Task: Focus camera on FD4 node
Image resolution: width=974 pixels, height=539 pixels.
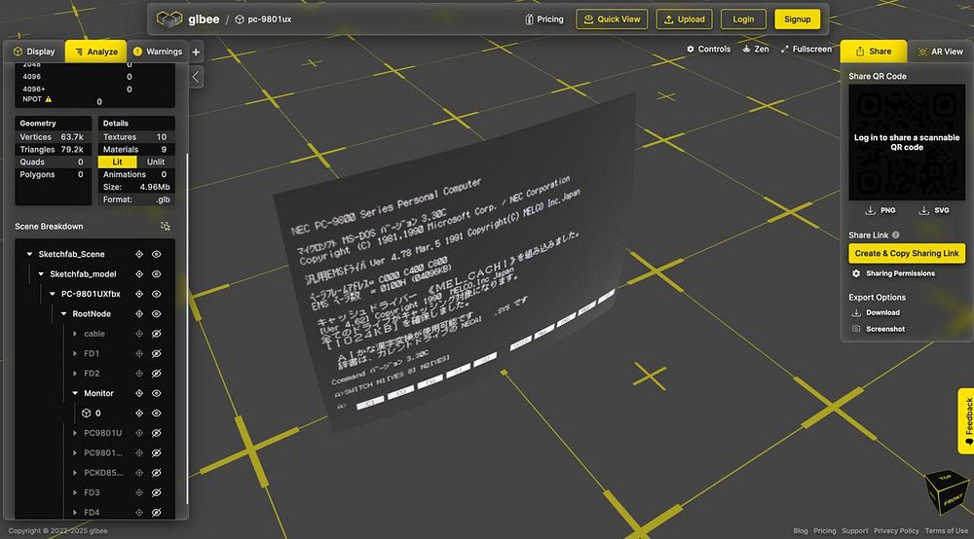Action: point(139,513)
